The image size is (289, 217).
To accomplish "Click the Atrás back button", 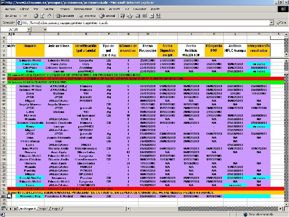I will (11, 16).
